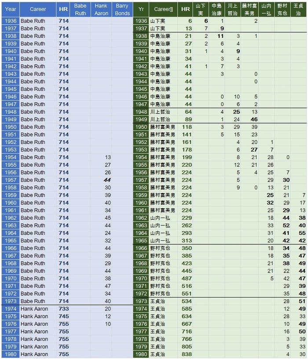Screen dimensions: 308x359
Task: Click green year cell 1973
Action: coord(141,301)
